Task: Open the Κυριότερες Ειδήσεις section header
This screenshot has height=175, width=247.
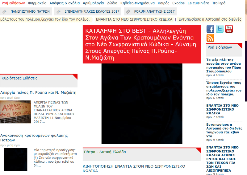Action: coord(19,78)
